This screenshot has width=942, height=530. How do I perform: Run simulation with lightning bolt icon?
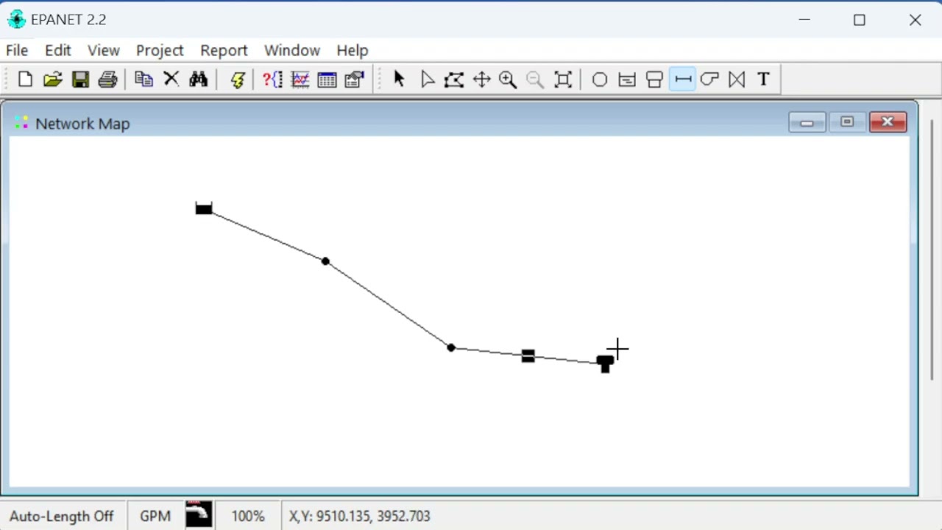237,79
